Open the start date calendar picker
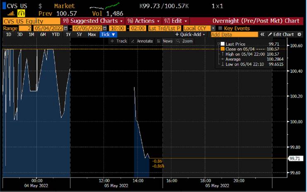307x192 pixels. pyautogui.click(x=66, y=28)
